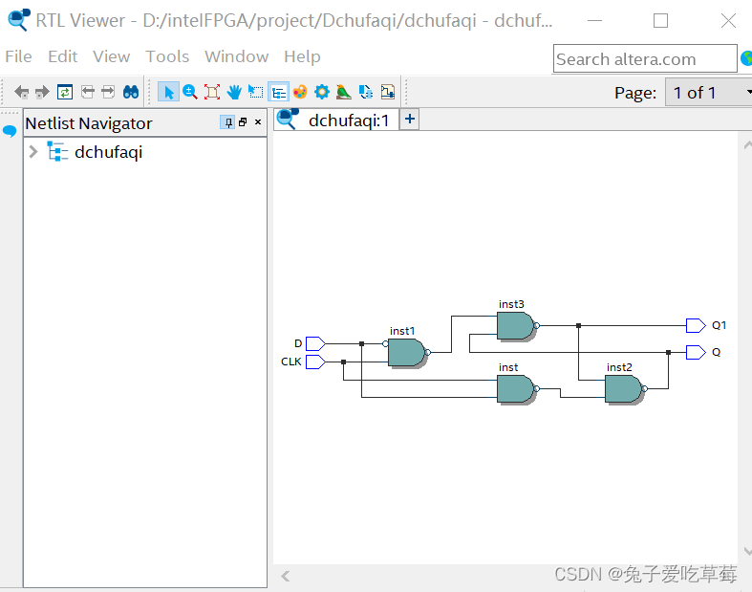Go to the next page icon
Screen dimensions: 752x592
click(108, 92)
